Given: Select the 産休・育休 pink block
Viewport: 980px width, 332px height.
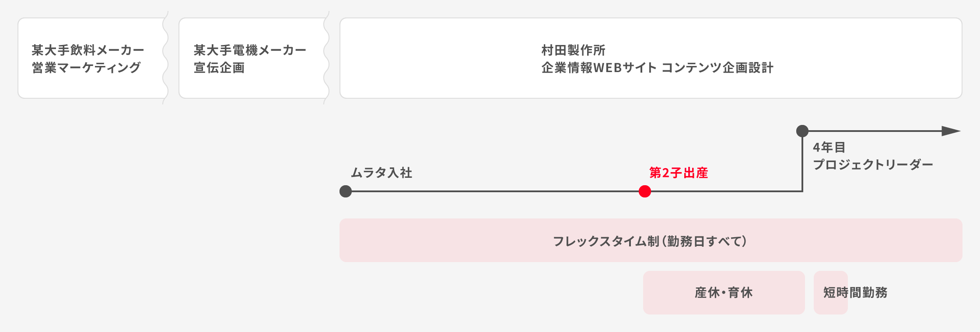Looking at the screenshot, I should tap(724, 292).
